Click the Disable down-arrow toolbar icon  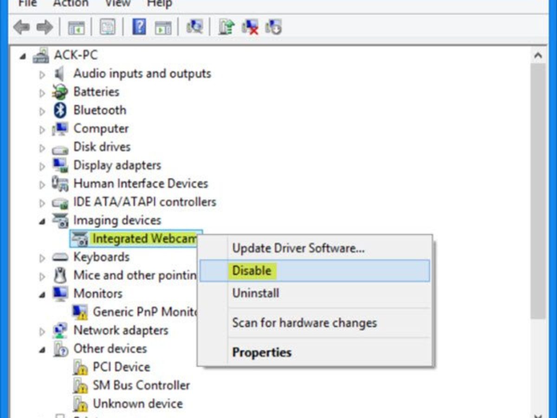coord(273,27)
